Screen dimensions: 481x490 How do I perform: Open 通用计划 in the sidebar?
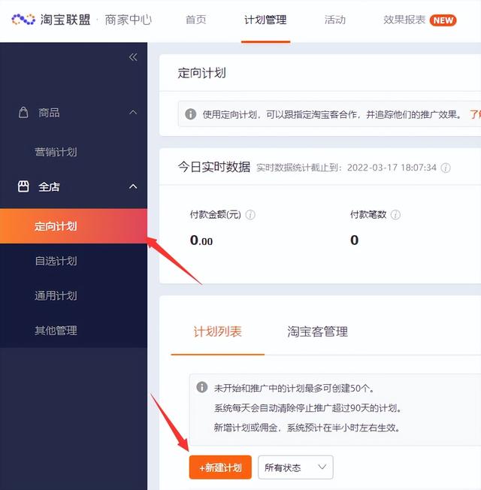[x=56, y=295]
